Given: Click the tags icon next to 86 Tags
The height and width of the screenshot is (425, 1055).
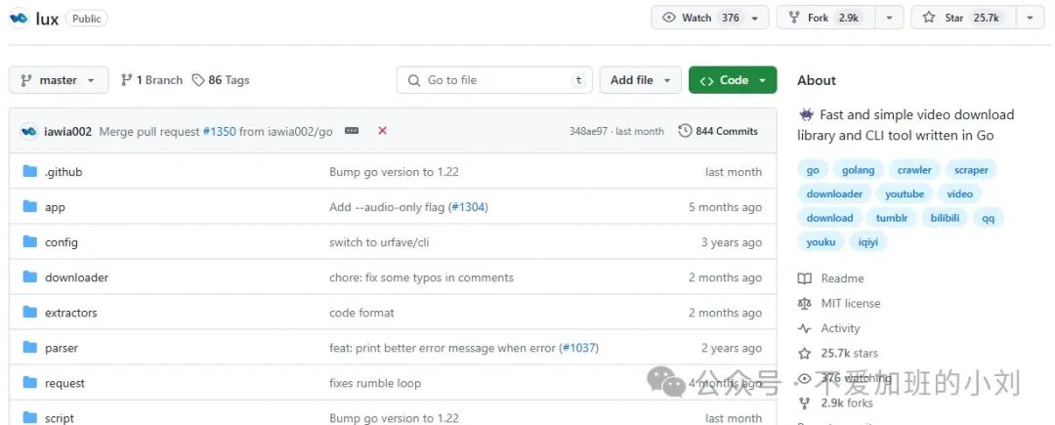Looking at the screenshot, I should (x=198, y=80).
